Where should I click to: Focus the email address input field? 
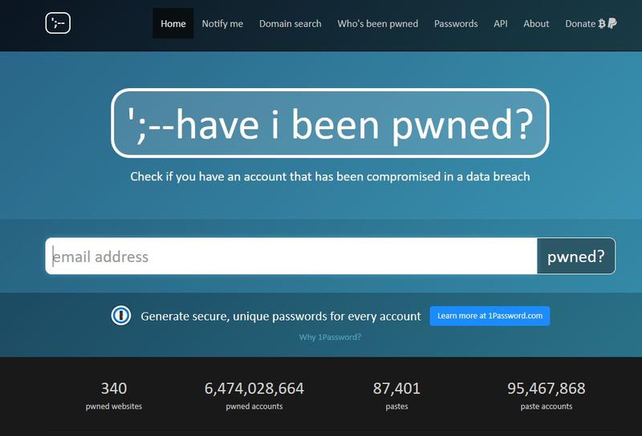291,256
